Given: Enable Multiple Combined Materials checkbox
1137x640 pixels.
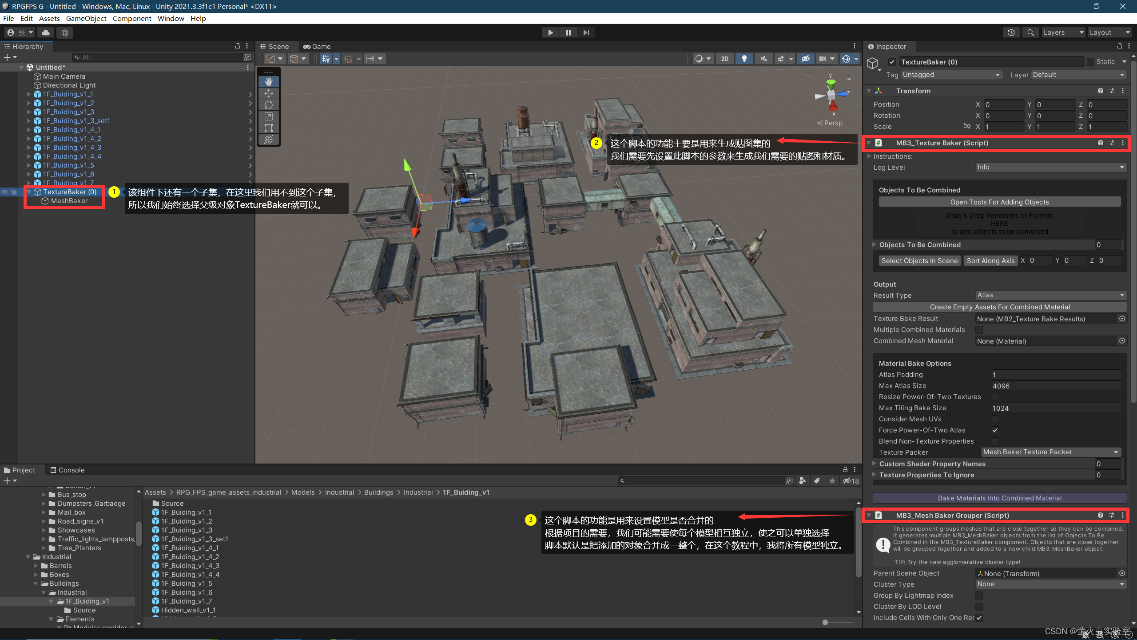Looking at the screenshot, I should click(979, 330).
